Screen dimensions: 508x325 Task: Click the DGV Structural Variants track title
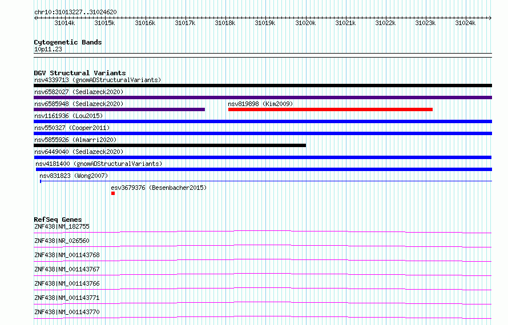[80, 73]
